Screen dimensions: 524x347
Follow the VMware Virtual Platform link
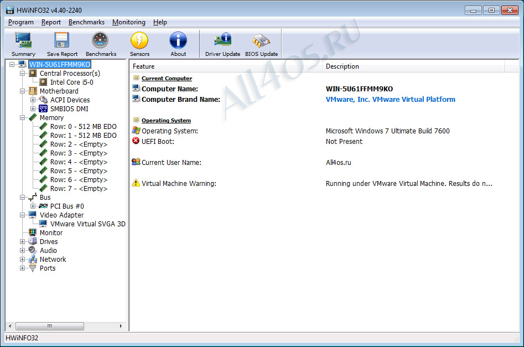coord(390,99)
